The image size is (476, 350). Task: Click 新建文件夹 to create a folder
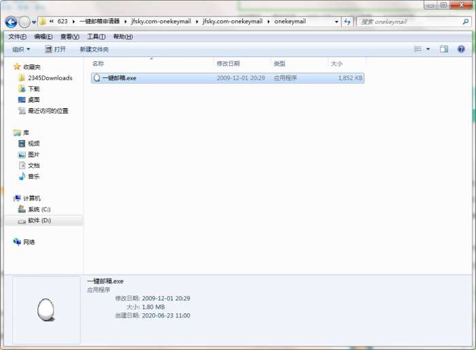[94, 49]
